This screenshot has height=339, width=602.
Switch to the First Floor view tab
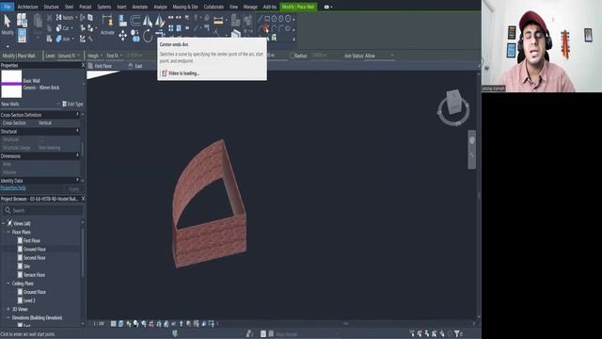(103, 66)
